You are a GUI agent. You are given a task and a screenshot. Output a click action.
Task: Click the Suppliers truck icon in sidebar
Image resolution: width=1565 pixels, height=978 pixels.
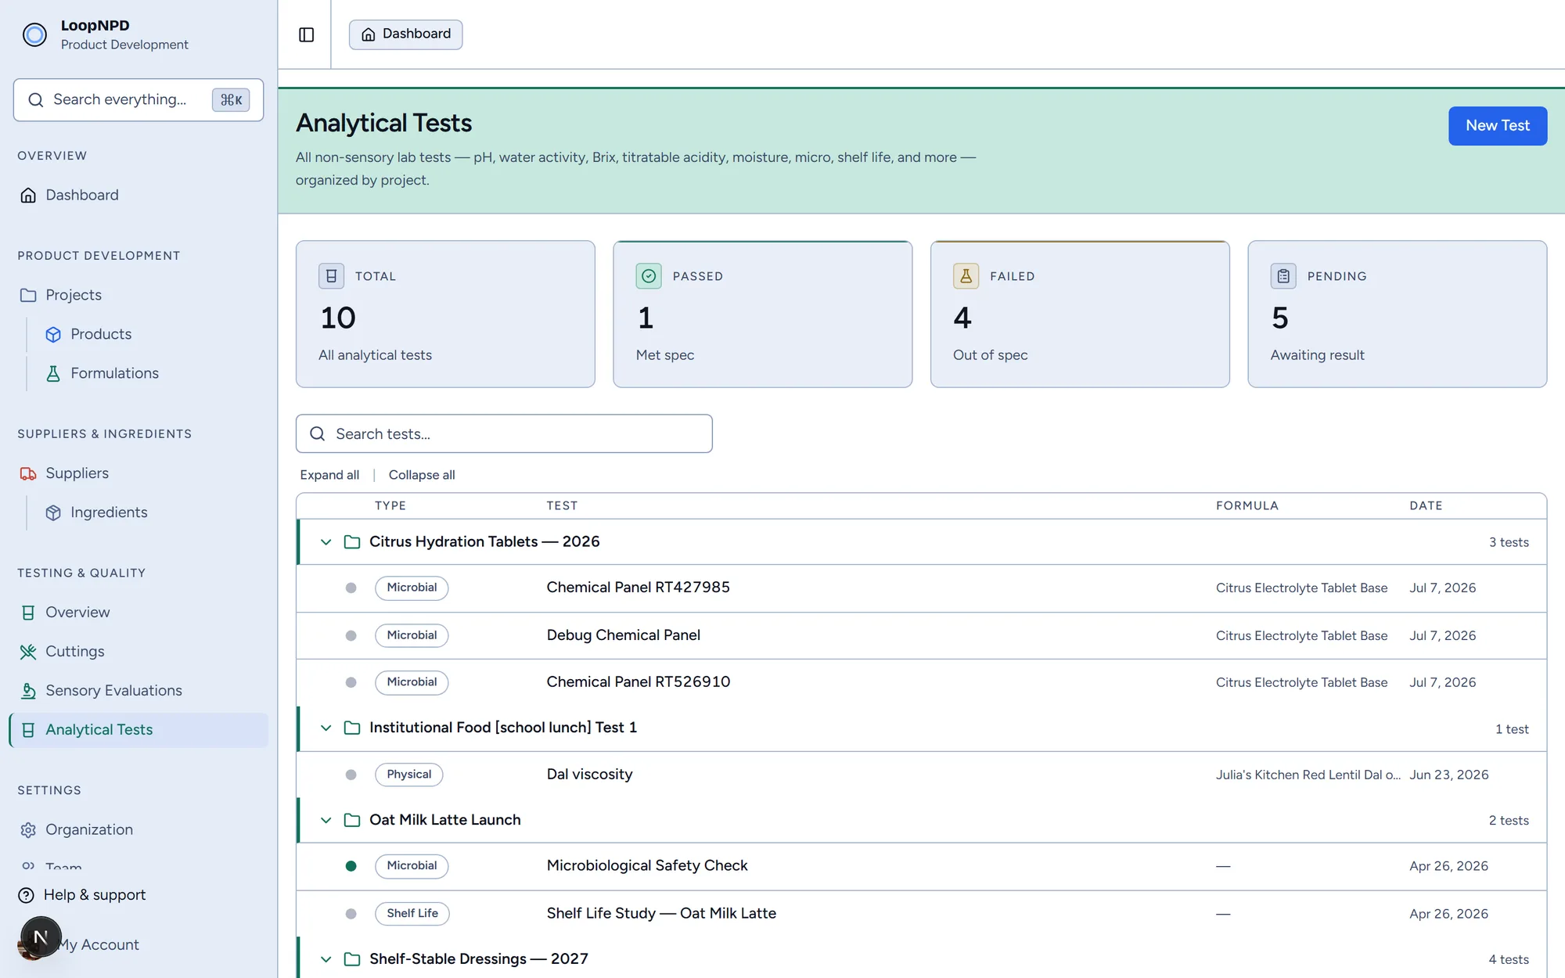tap(28, 473)
